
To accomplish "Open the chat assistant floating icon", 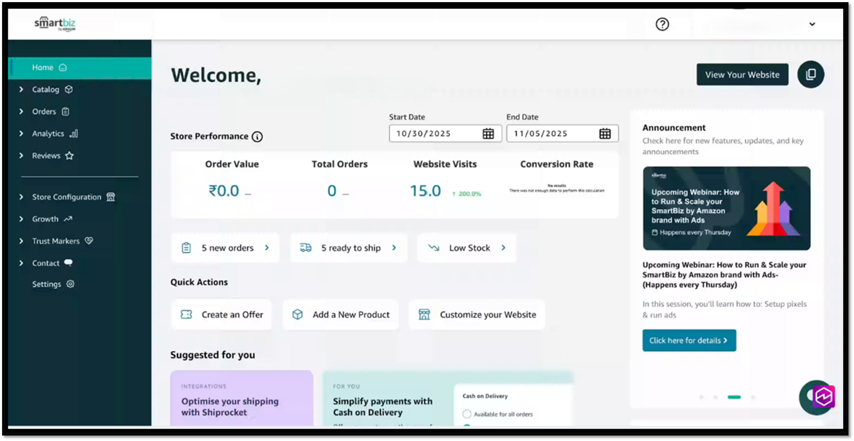I will (x=817, y=397).
